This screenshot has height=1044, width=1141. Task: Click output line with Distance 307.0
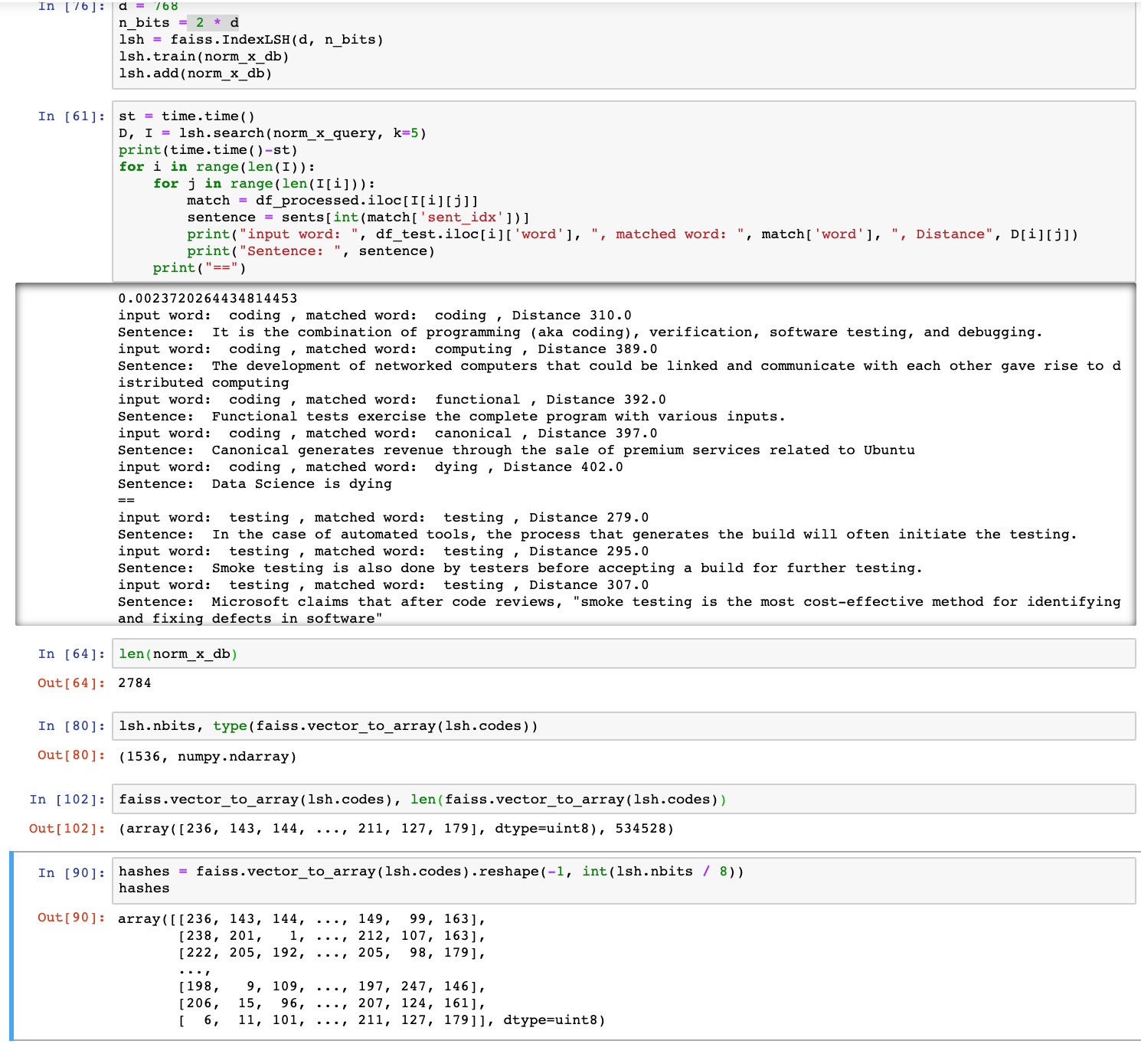(x=384, y=585)
